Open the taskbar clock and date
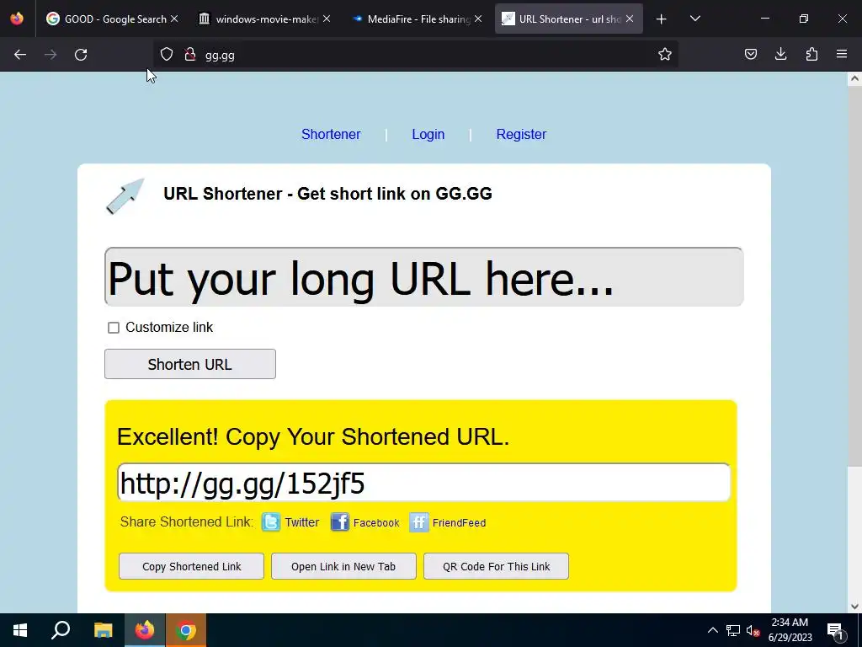862x647 pixels. [x=790, y=630]
